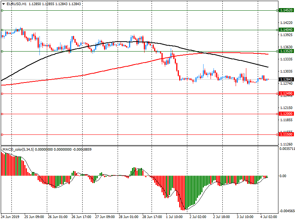
Task: Select left handle of 1.11500 horizontal line
Action: pyautogui.click(x=2, y=134)
